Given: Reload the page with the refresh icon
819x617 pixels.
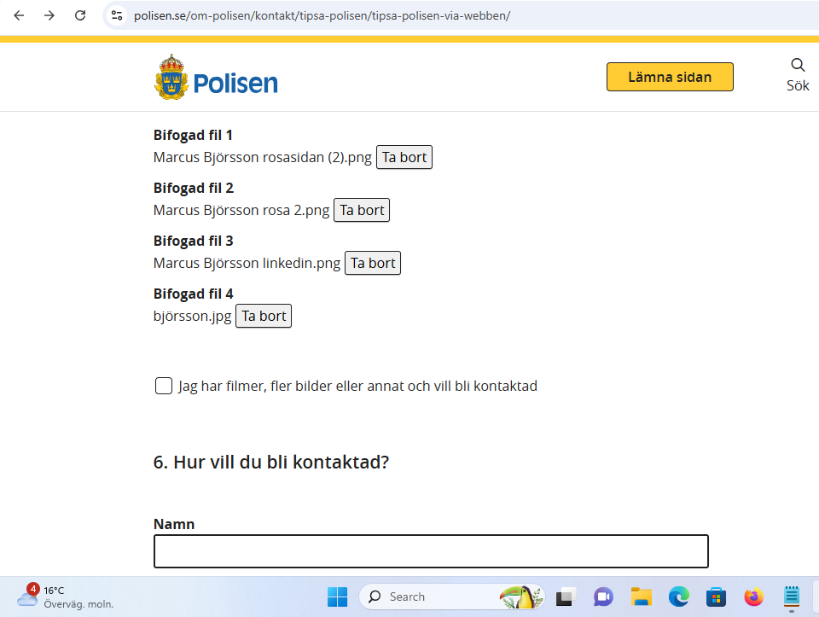Looking at the screenshot, I should pos(80,15).
